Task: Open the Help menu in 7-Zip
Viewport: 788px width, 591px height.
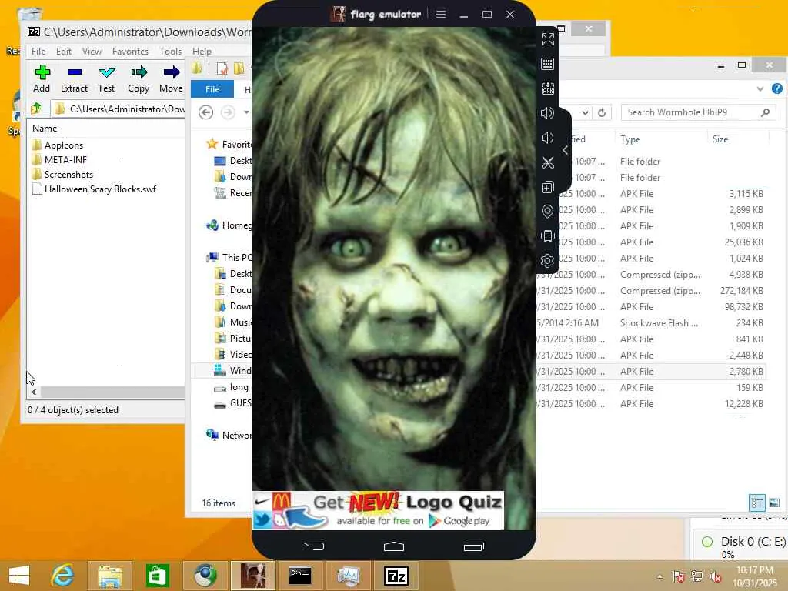Action: pos(202,52)
